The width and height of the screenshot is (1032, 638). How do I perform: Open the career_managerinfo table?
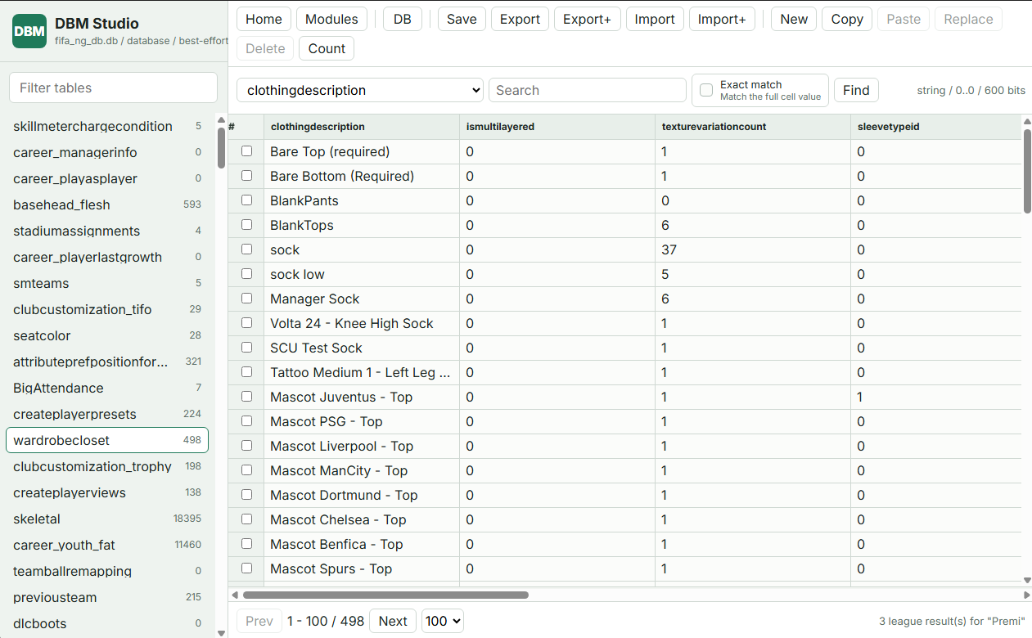[x=107, y=152]
